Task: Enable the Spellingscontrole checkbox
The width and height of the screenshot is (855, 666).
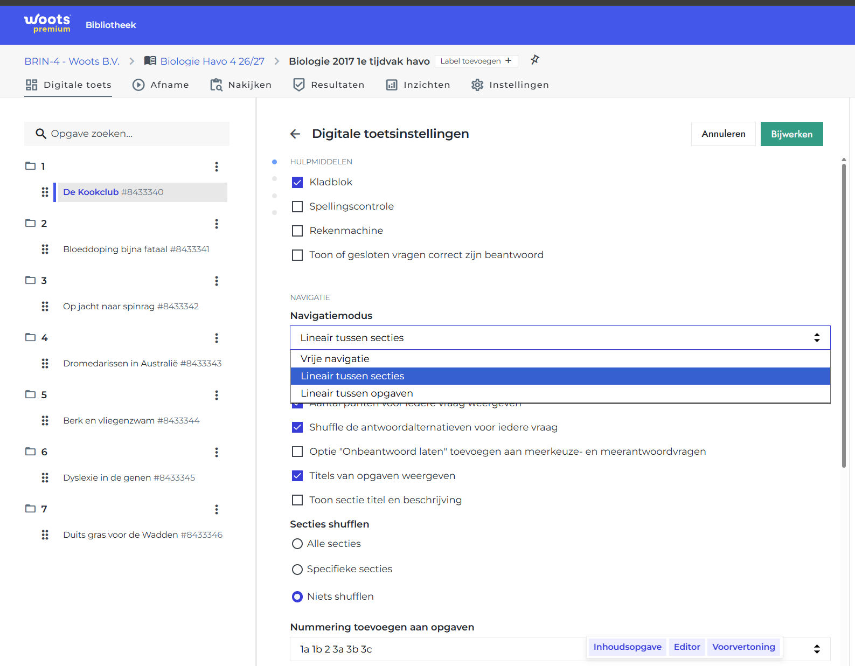Action: [297, 206]
